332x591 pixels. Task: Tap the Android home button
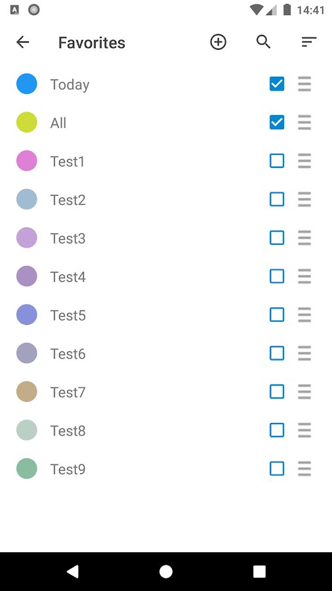tap(166, 572)
